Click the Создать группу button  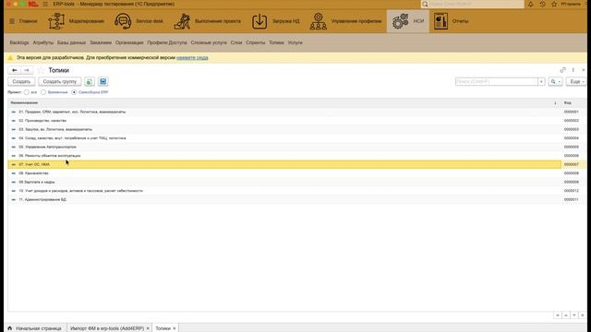(59, 82)
